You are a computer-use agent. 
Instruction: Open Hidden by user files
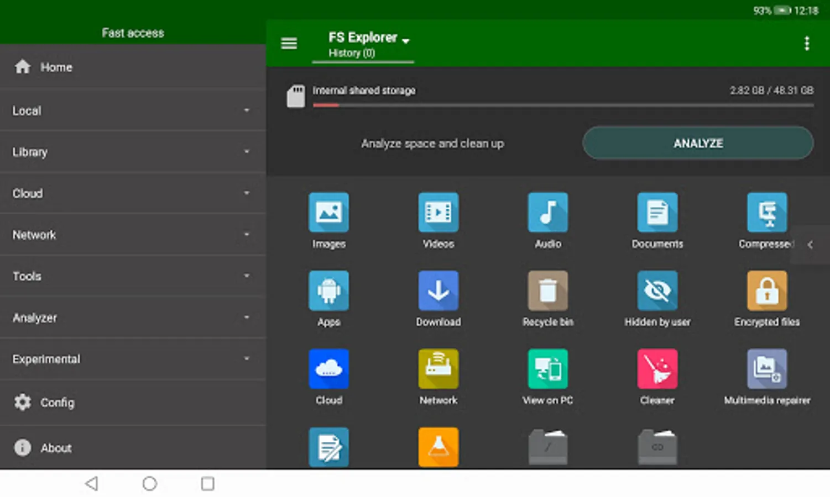(657, 291)
